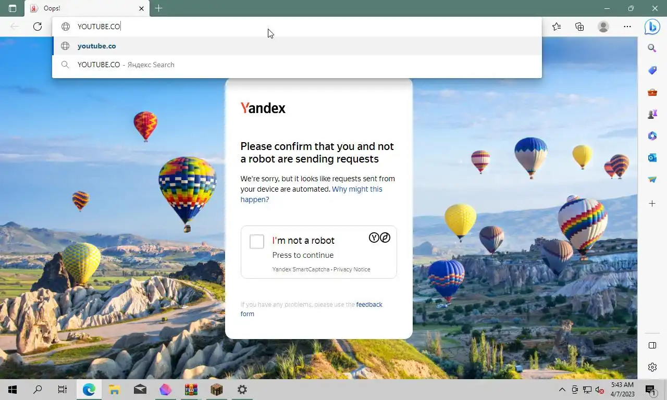This screenshot has height=400, width=667.
Task: Open Settings and more ellipsis menu
Action: 627,27
